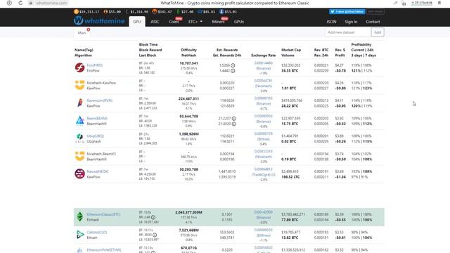Screen dimensions: 450x253
Task: Bookmark this page with the bookmark icon
Action: pyautogui.click(x=439, y=3)
